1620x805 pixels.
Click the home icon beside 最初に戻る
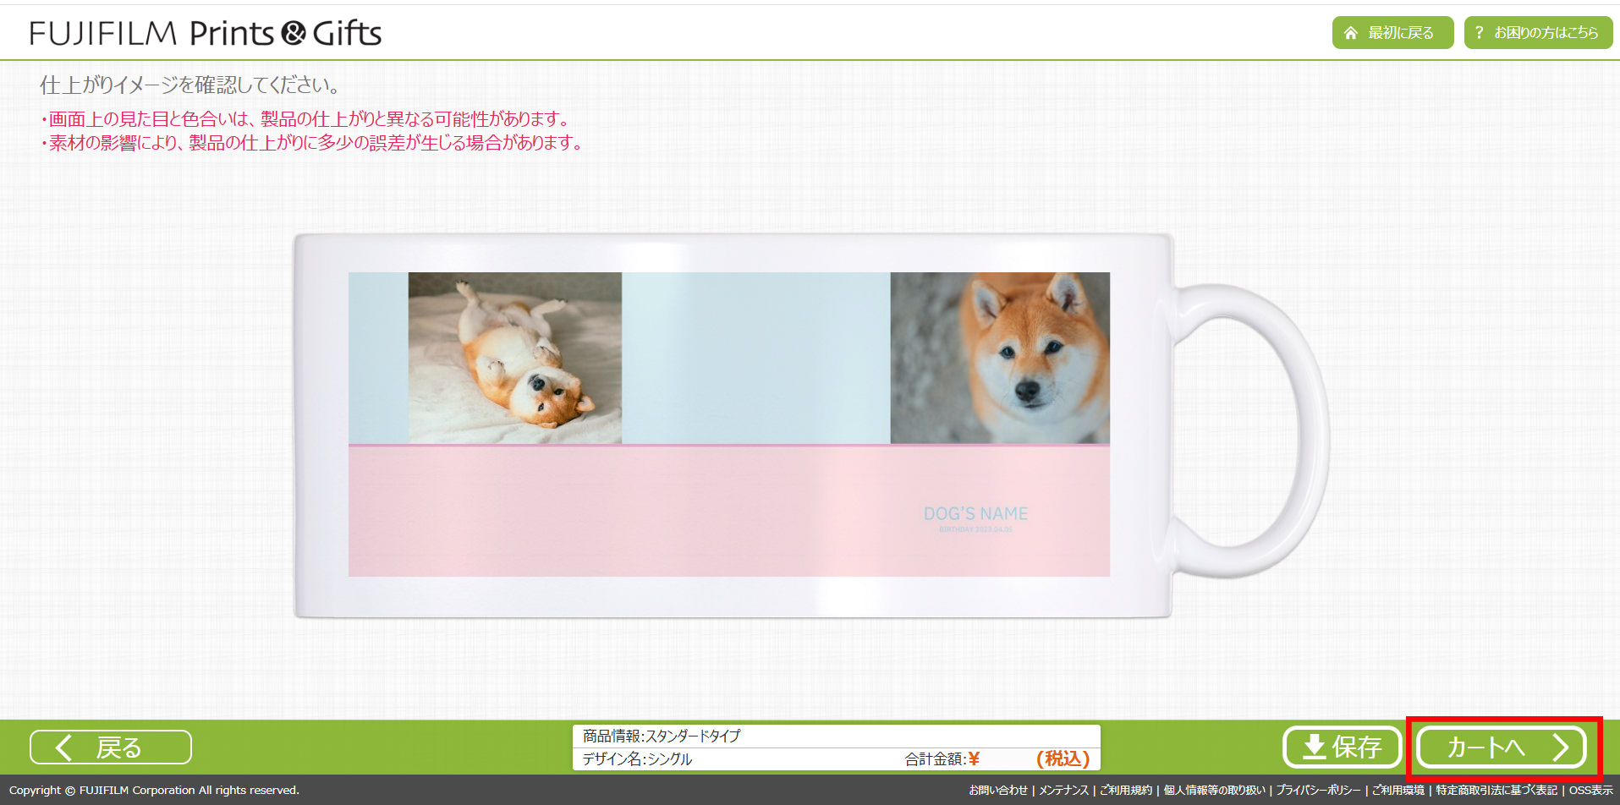(1350, 33)
